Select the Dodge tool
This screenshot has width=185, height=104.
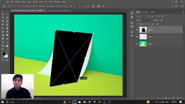click(3, 39)
